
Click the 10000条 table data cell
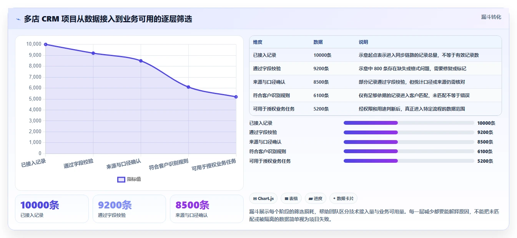tap(332, 55)
